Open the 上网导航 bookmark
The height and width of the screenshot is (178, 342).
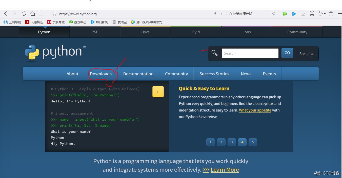coord(12,22)
